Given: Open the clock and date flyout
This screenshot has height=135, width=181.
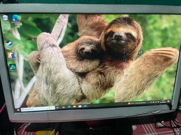Looking at the screenshot, I should coord(163,102).
